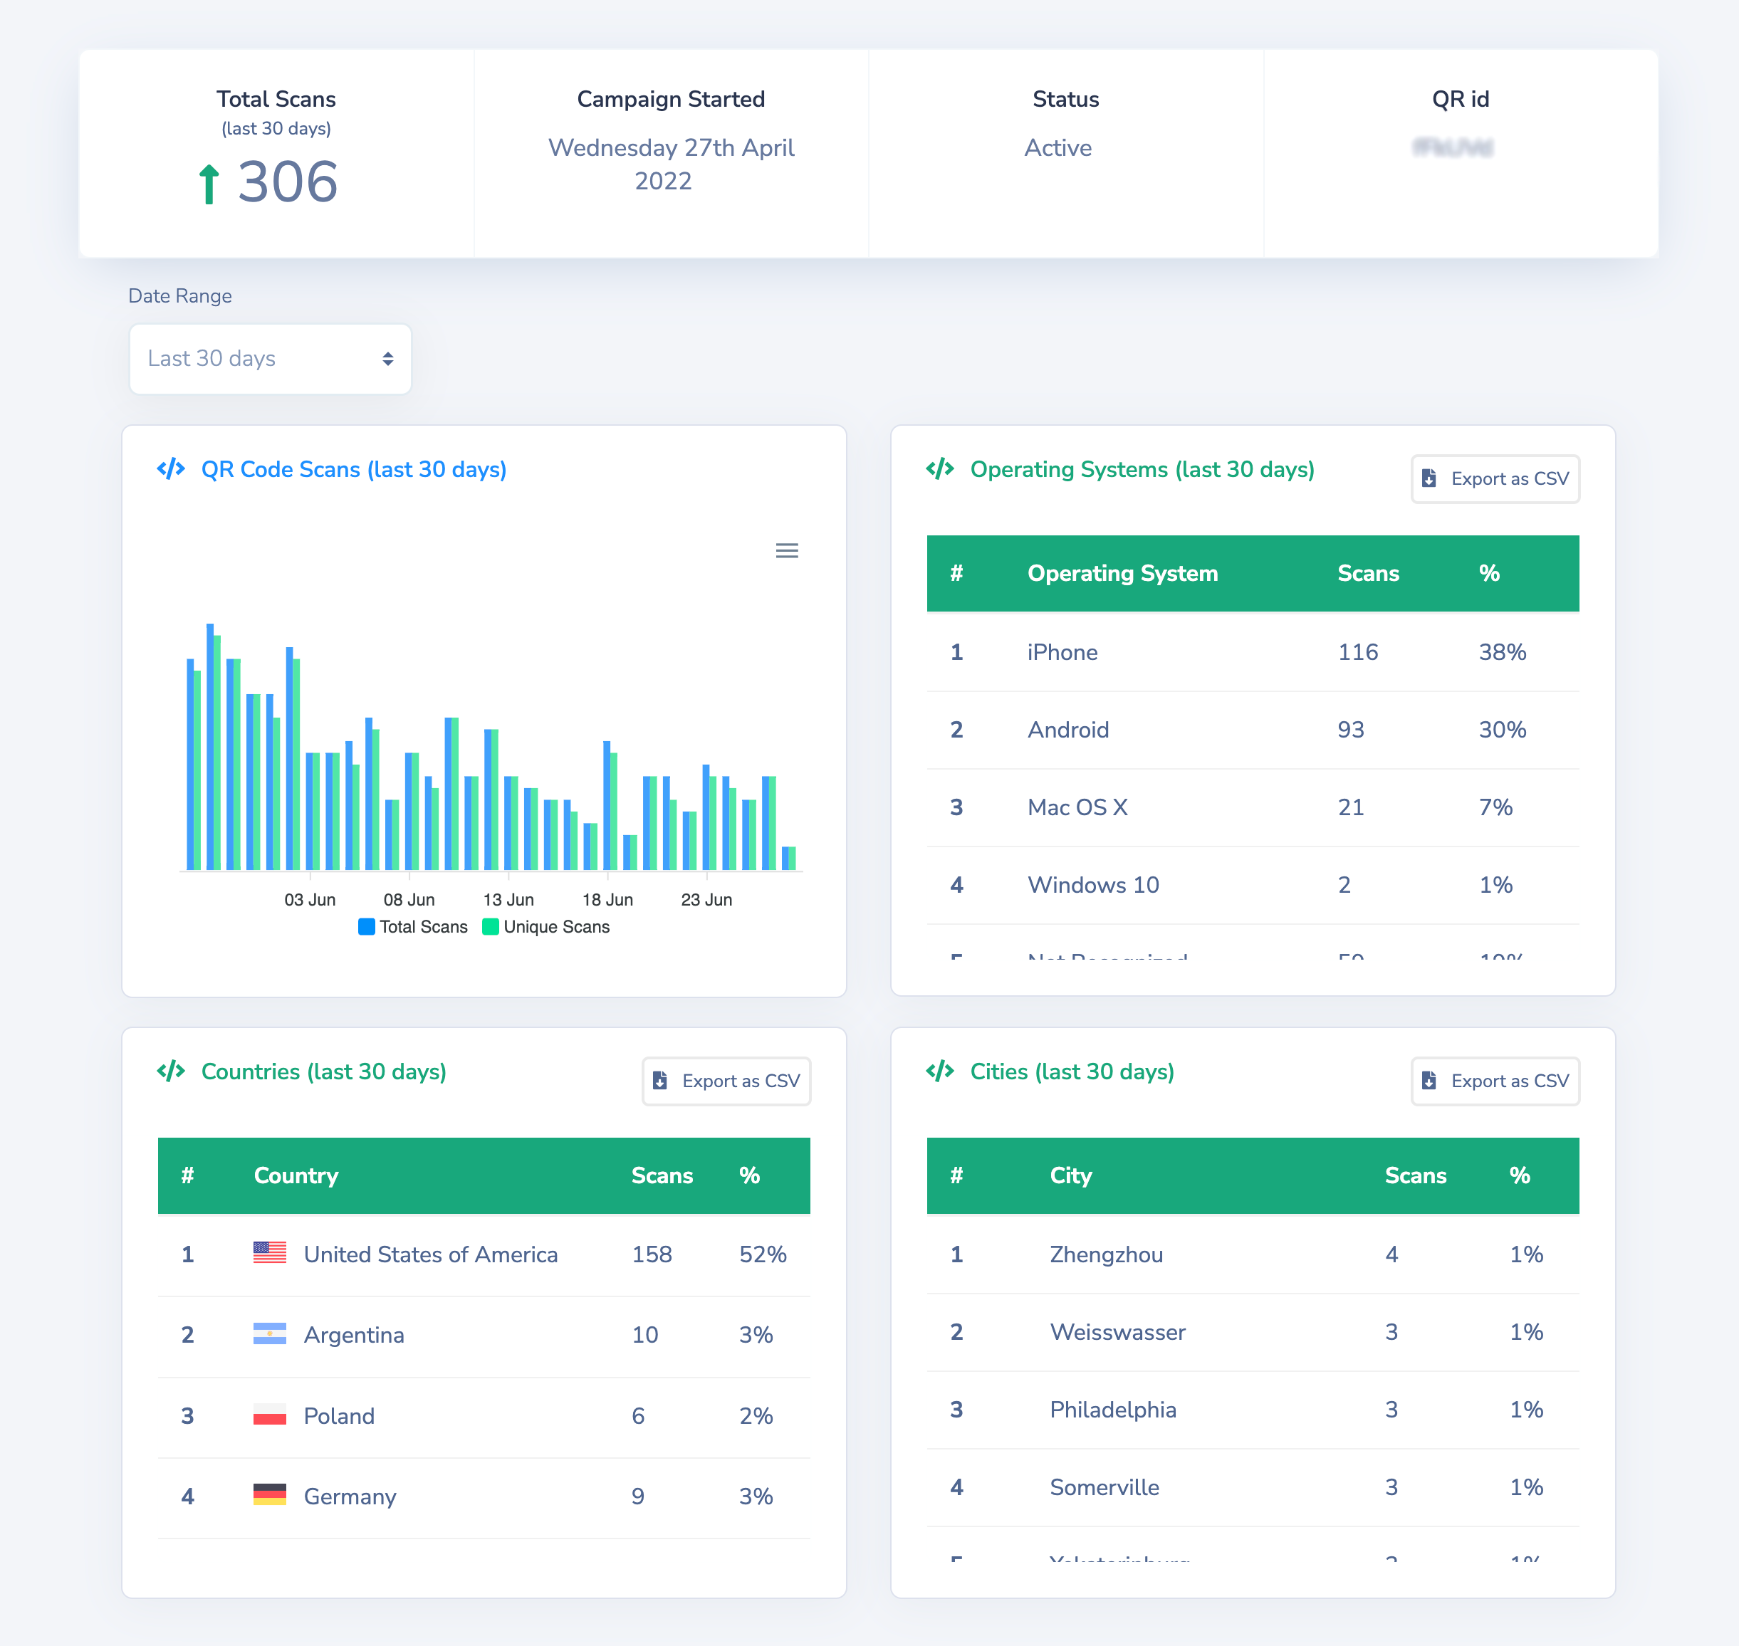Click United States of America country name

click(430, 1254)
